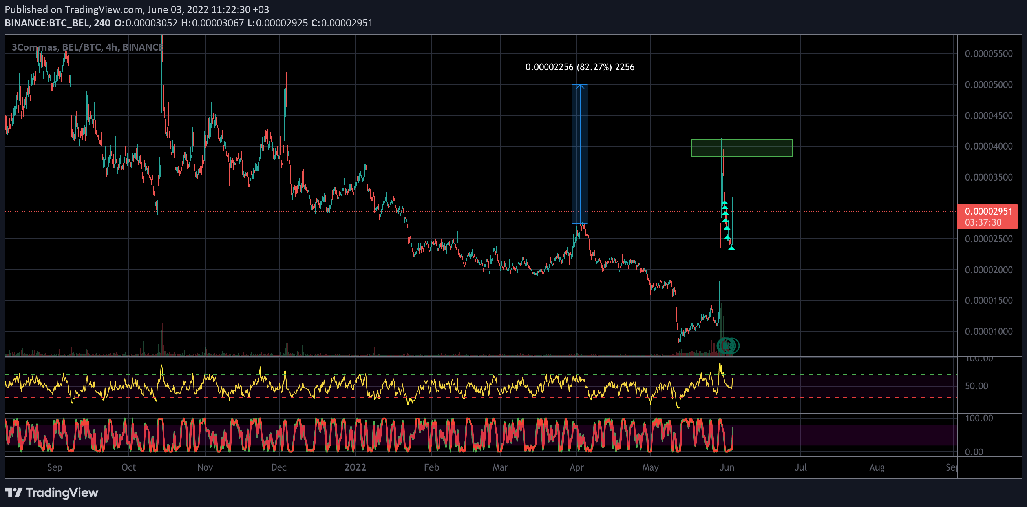The image size is (1027, 507).
Task: Click price axis label 0.00001500
Action: click(x=988, y=301)
